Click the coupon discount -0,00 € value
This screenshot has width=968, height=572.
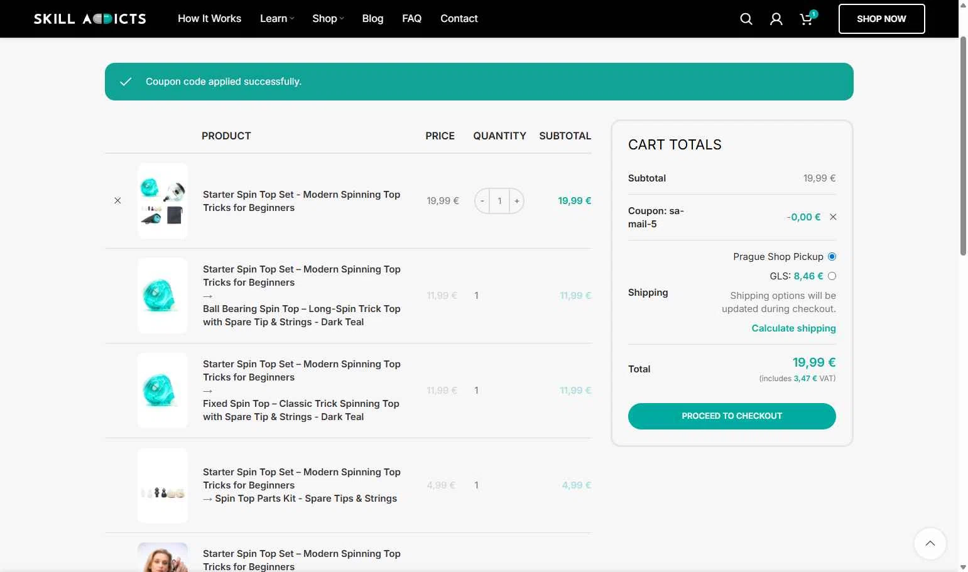803,217
